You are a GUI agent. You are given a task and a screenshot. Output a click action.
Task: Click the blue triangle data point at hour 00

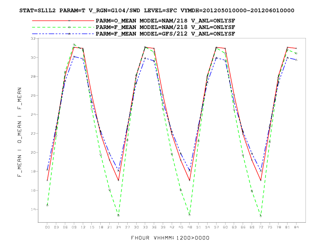point(47,170)
